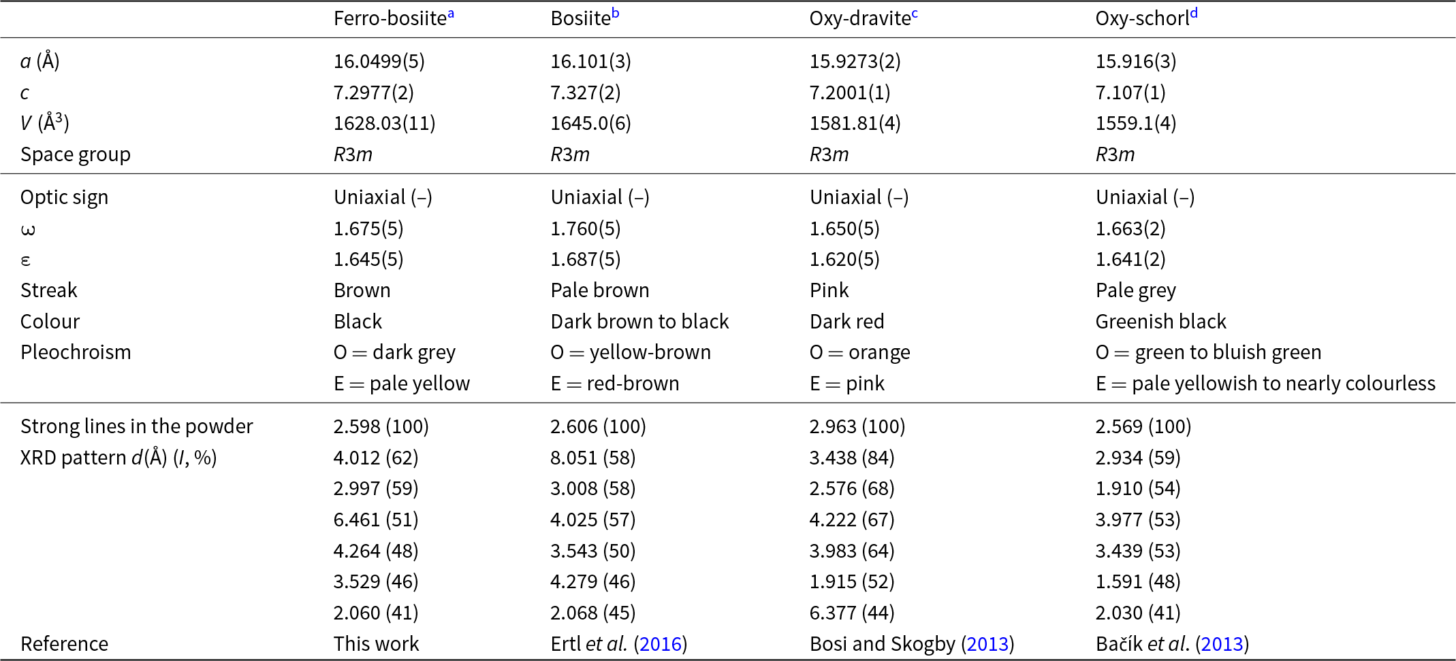
Task: Click 'E = pale yellowish to nearly colourless'
Action: tap(1265, 384)
